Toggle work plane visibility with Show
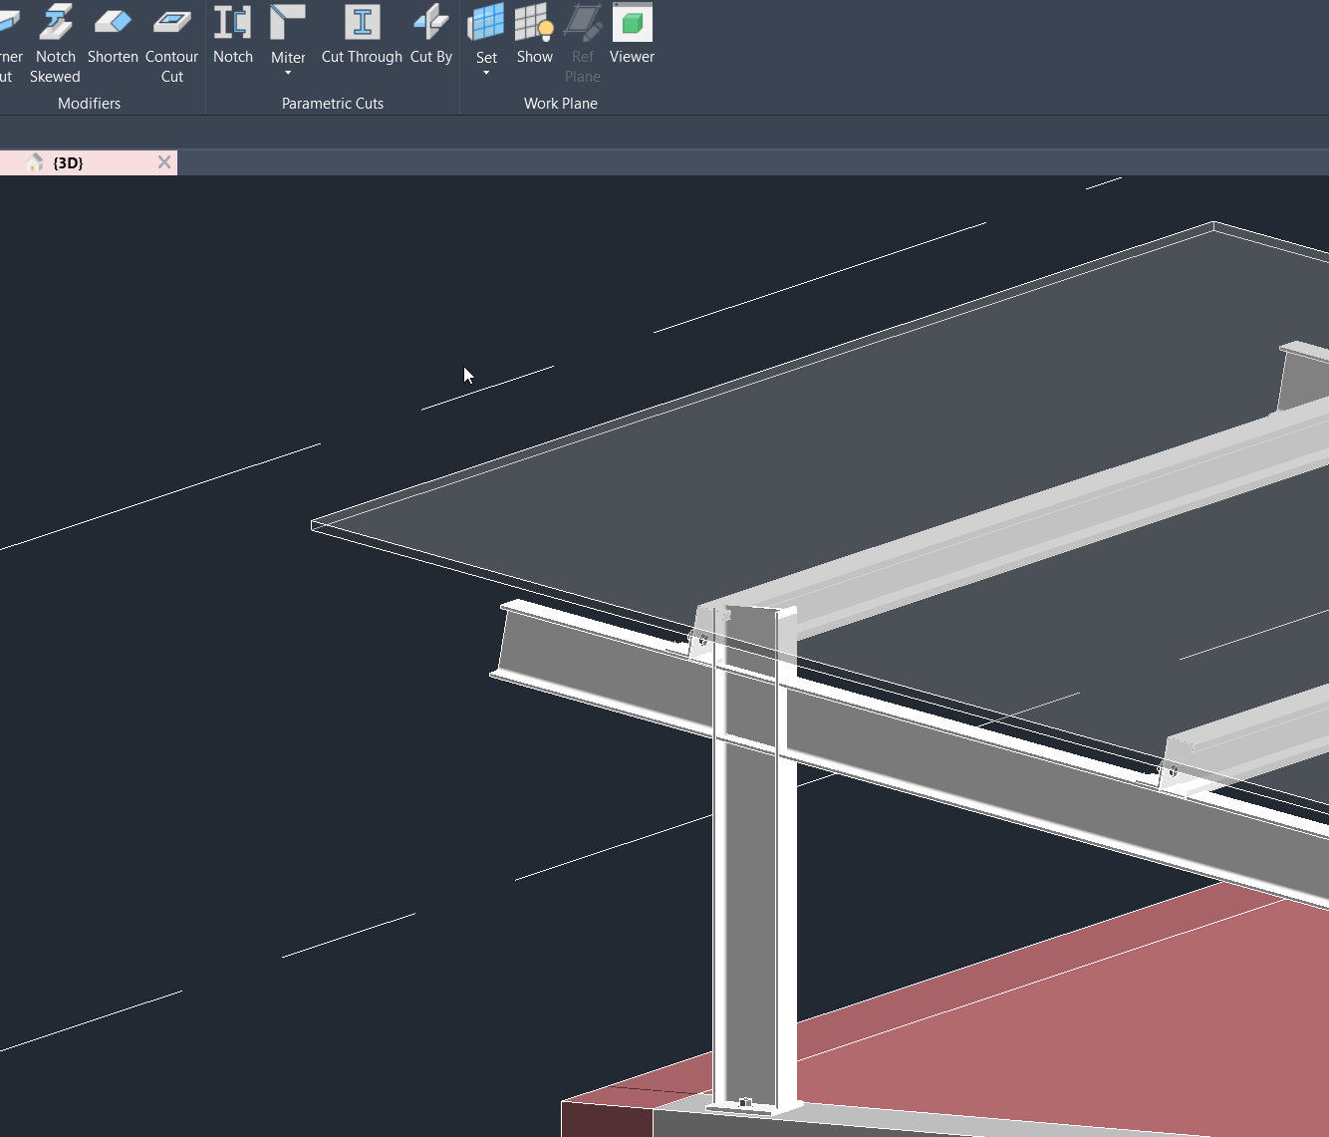 534,40
